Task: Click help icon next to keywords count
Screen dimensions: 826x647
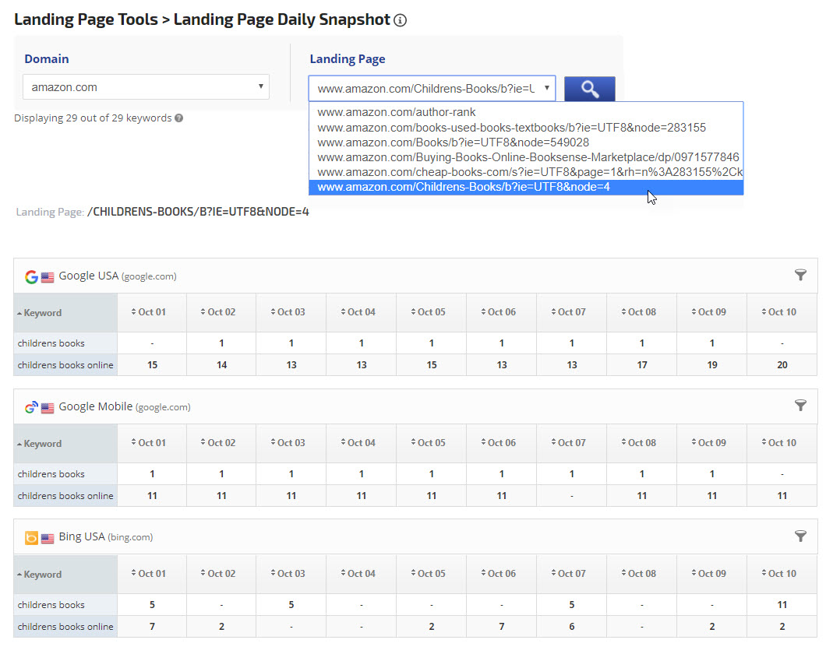Action: coord(179,118)
